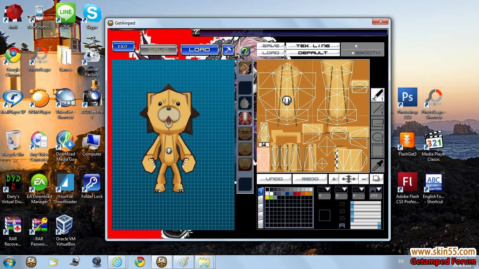Select the red armored body thumbnail

click(x=245, y=118)
